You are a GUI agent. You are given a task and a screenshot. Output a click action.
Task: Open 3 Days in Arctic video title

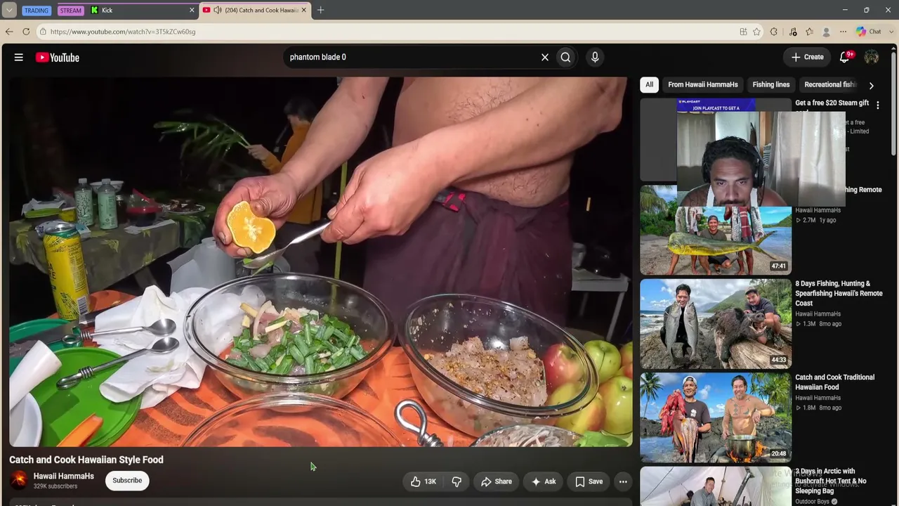tap(830, 481)
